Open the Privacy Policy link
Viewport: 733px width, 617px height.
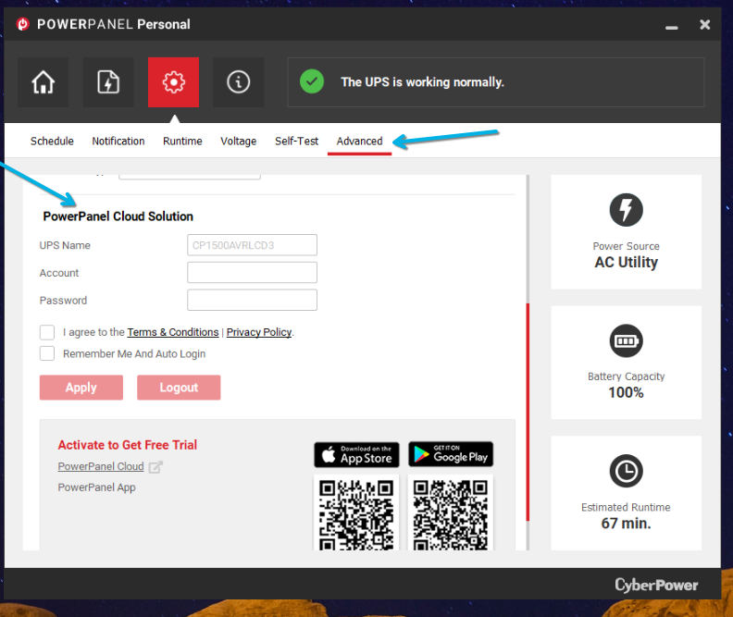click(259, 332)
